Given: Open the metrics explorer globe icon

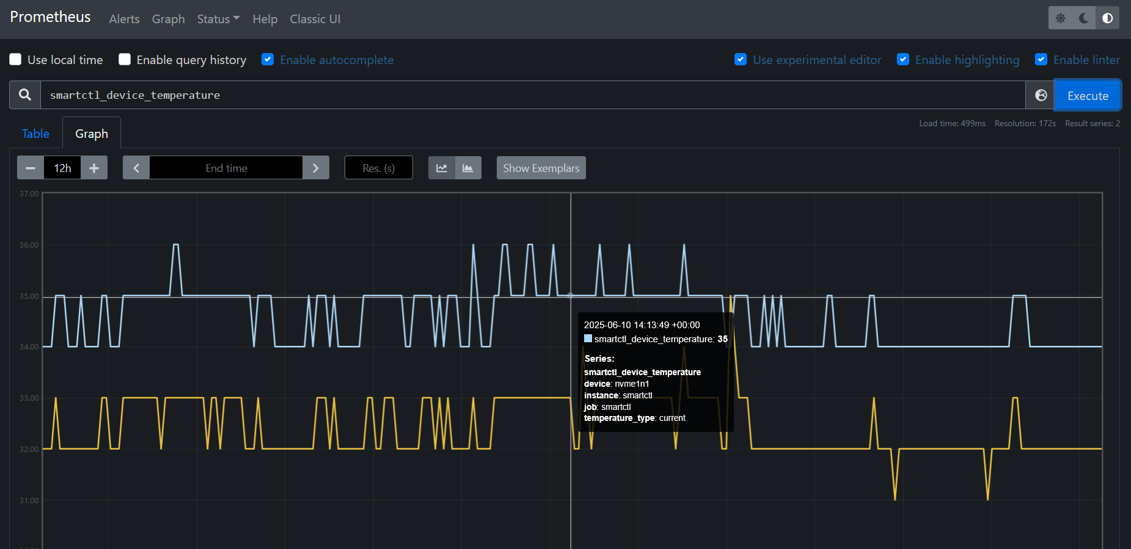Looking at the screenshot, I should [x=1041, y=95].
